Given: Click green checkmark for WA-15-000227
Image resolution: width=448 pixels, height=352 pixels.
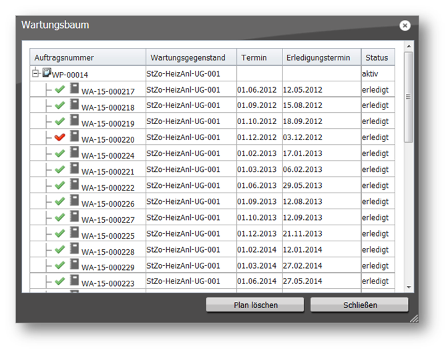Looking at the screenshot, I should click(x=59, y=217).
